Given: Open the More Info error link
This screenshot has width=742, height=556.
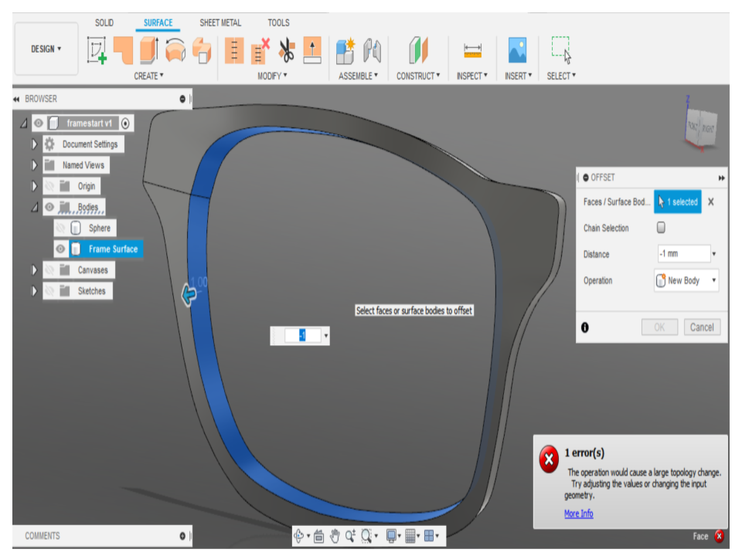Looking at the screenshot, I should tap(578, 514).
